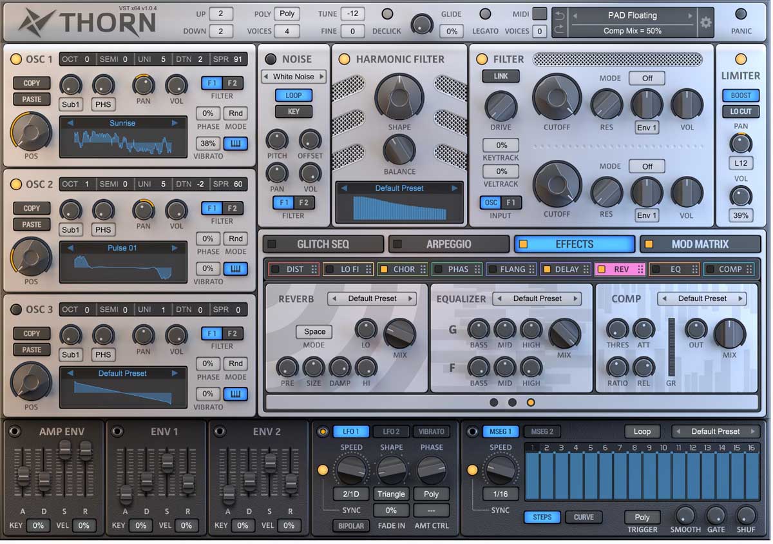773x544 pixels.
Task: Toggle OSC 1 vibrato keyboard icon
Action: (x=235, y=143)
